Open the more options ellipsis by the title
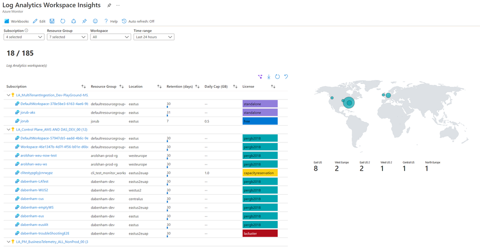The height and width of the screenshot is (248, 480). coord(118,5)
